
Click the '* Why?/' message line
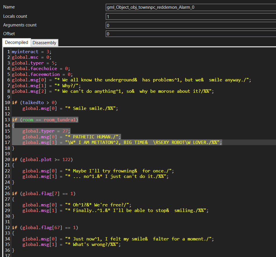click(x=46, y=86)
